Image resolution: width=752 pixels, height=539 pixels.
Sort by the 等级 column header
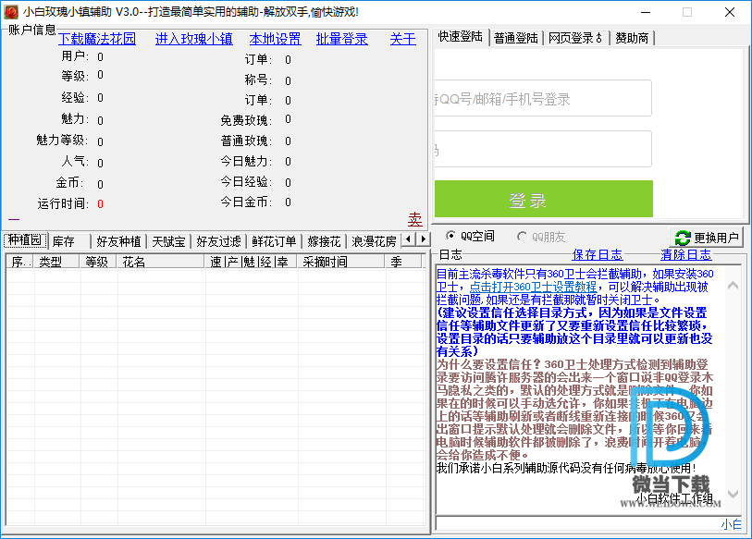[x=98, y=262]
